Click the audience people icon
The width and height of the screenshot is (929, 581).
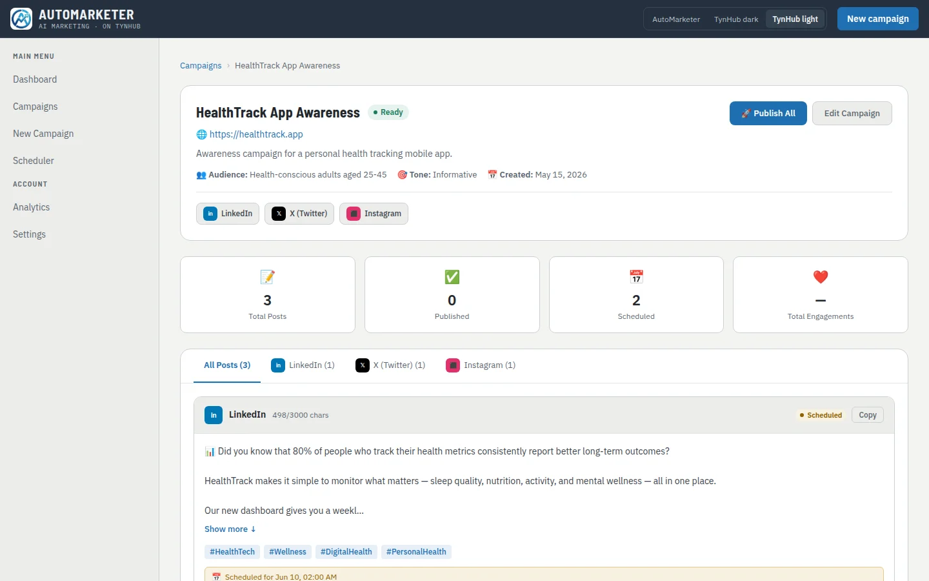(201, 175)
